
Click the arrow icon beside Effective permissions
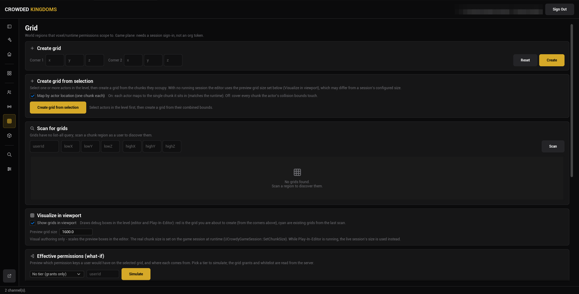(32, 256)
